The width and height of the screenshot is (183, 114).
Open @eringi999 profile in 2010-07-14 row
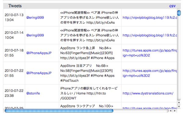point(35,35)
